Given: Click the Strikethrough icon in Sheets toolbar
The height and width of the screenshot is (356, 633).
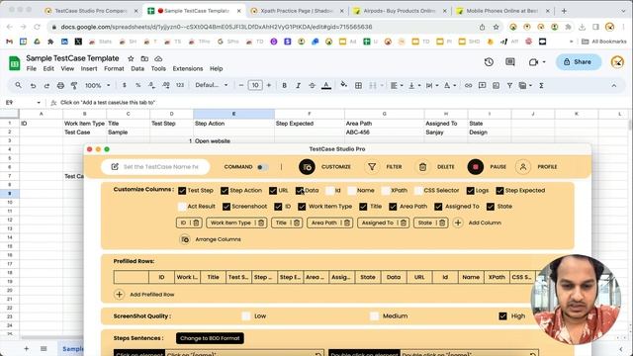Looking at the screenshot, I should pyautogui.click(x=312, y=86).
